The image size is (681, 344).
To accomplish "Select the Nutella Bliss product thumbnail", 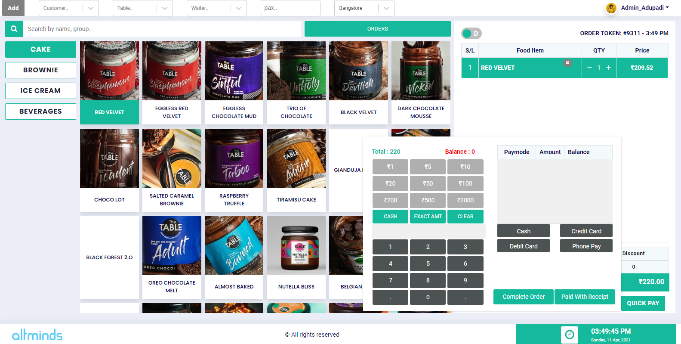I will [296, 245].
